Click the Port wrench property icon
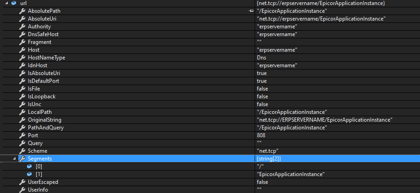 pyautogui.click(x=22, y=135)
